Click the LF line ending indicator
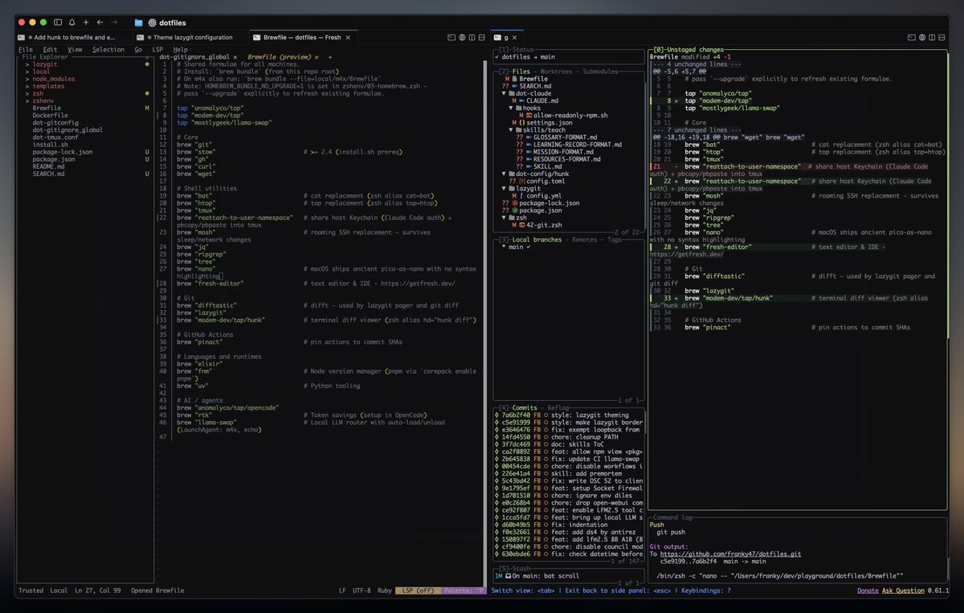The image size is (964, 613). [343, 591]
